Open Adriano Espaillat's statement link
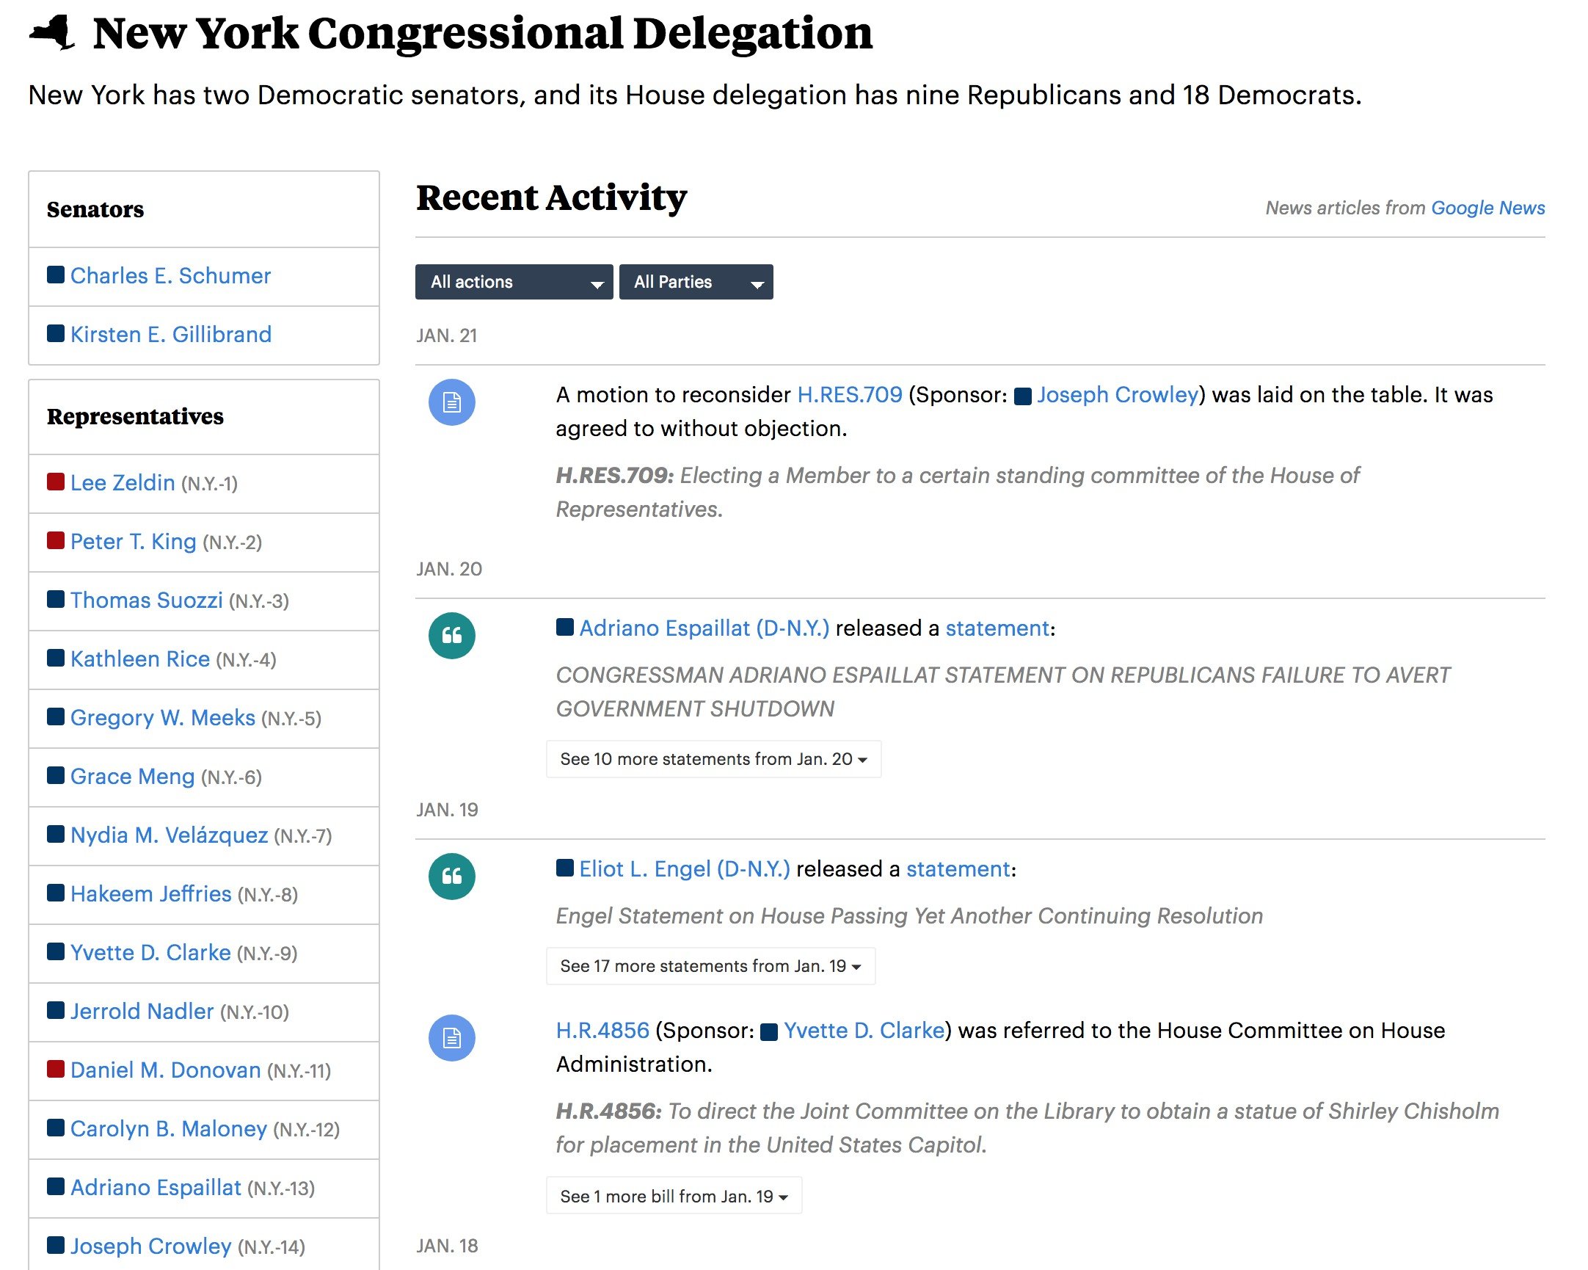The width and height of the screenshot is (1588, 1270). tap(997, 628)
